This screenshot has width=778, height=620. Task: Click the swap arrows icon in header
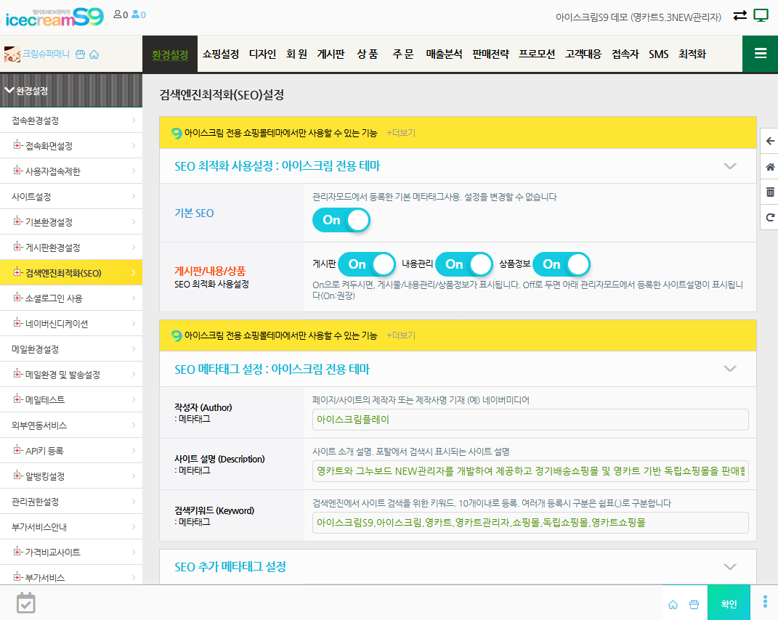pos(739,15)
